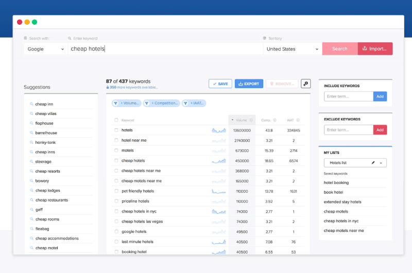Click the search icon beside flophouse suggestion
Image resolution: width=412 pixels, height=273 pixels.
(31, 123)
